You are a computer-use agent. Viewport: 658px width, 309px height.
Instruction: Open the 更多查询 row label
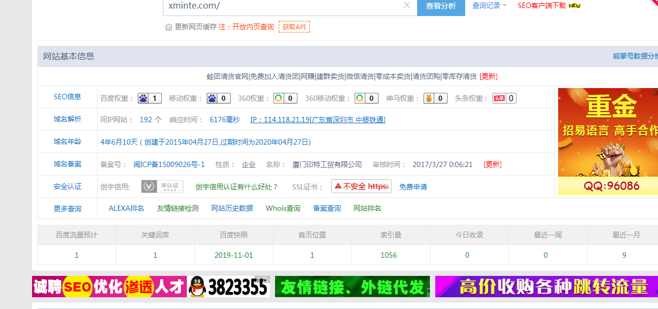[68, 209]
